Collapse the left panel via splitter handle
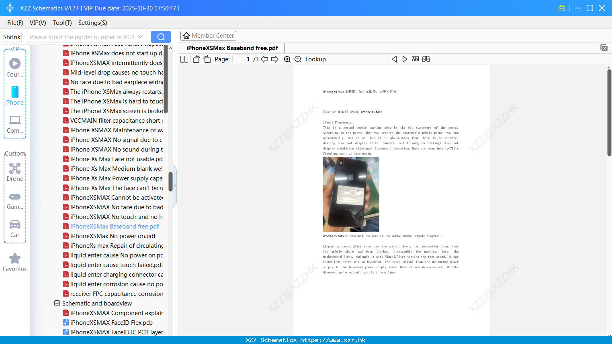The width and height of the screenshot is (612, 344). tap(175, 186)
